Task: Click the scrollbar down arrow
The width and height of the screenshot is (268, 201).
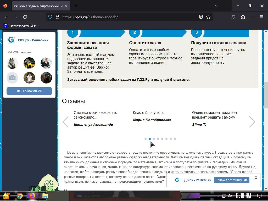Action: coord(266,188)
